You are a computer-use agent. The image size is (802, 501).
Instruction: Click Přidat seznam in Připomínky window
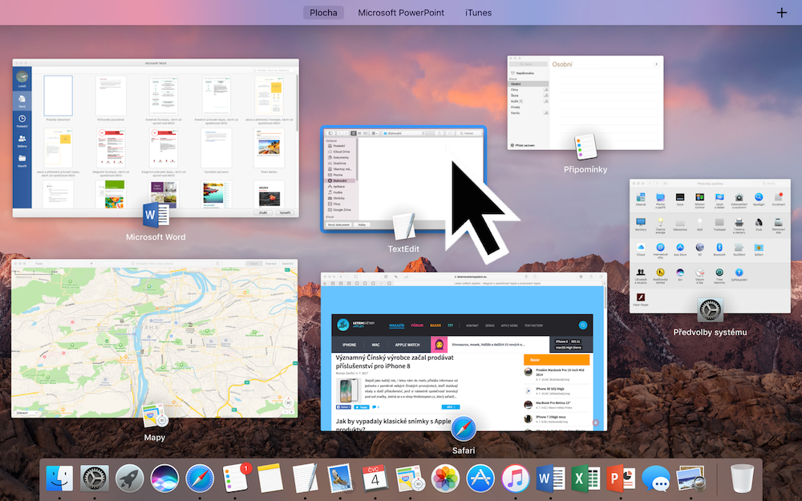click(x=523, y=145)
